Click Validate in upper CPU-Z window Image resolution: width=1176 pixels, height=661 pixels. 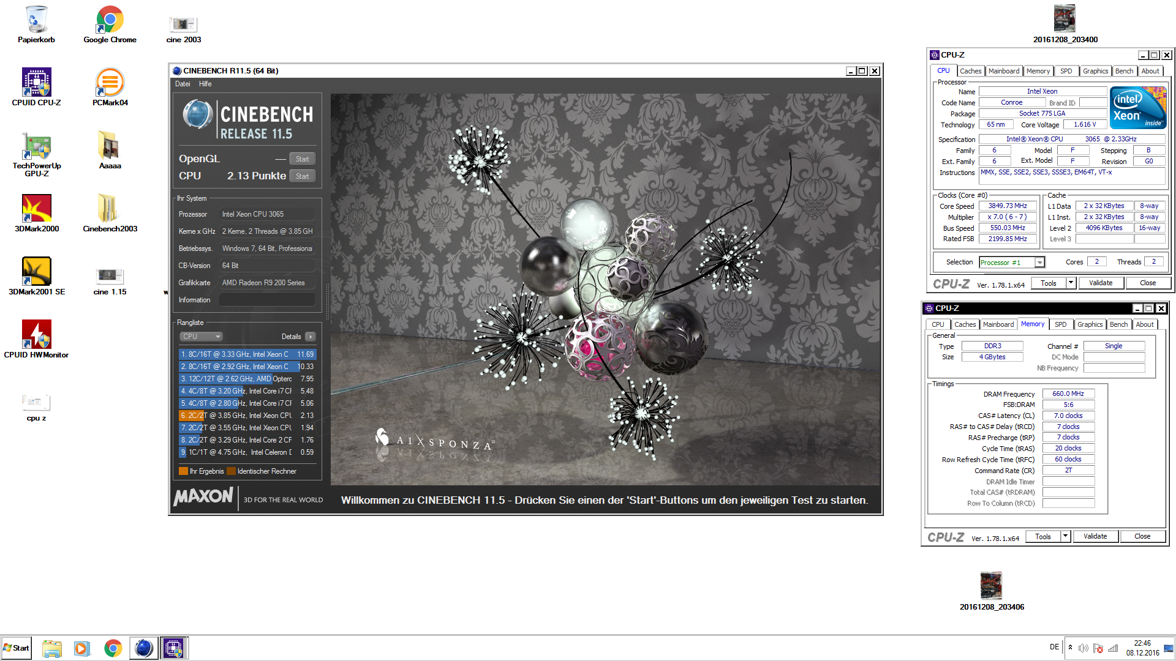click(x=1101, y=283)
